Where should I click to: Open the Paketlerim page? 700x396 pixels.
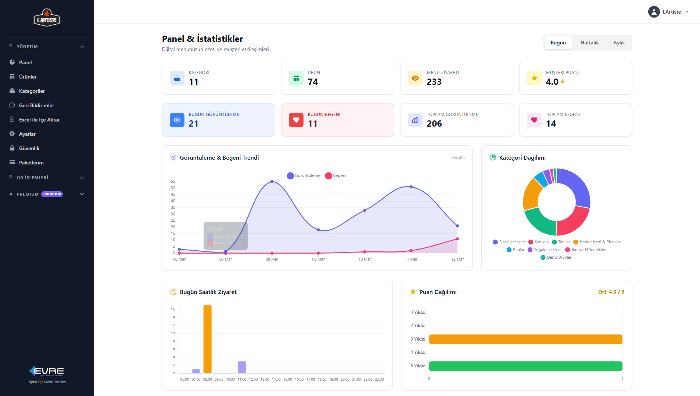pos(47,163)
